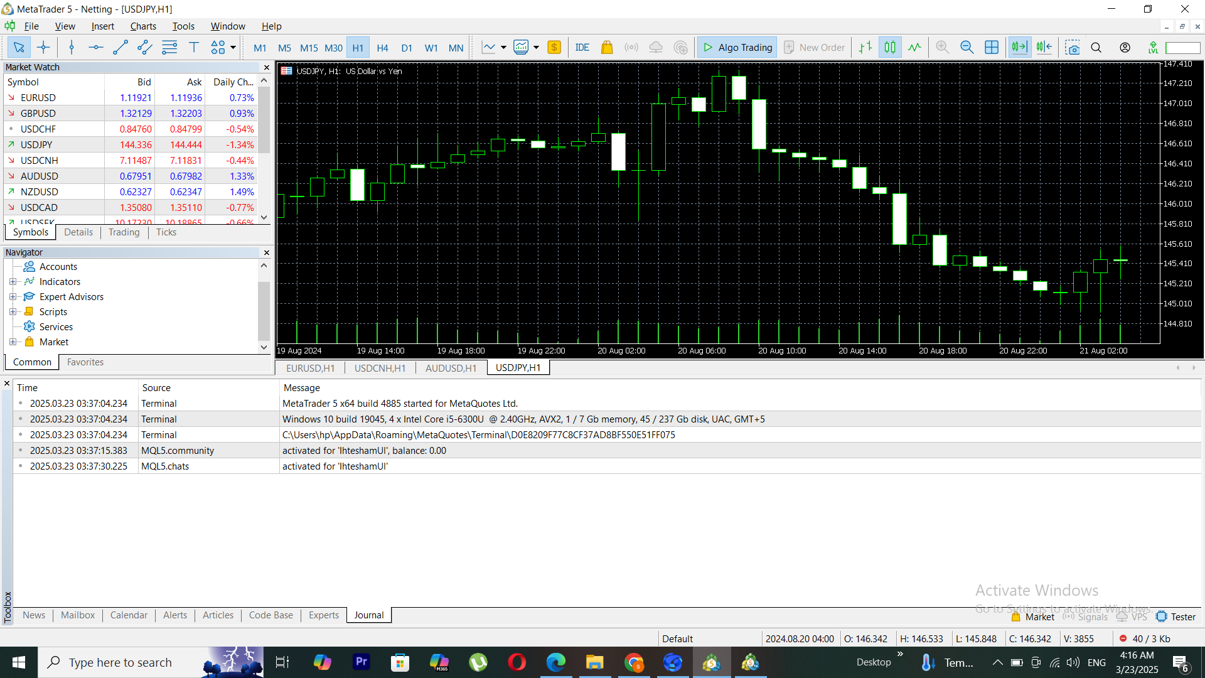Switch to the EURUSD,H1 chart tab
Image resolution: width=1205 pixels, height=678 pixels.
310,368
